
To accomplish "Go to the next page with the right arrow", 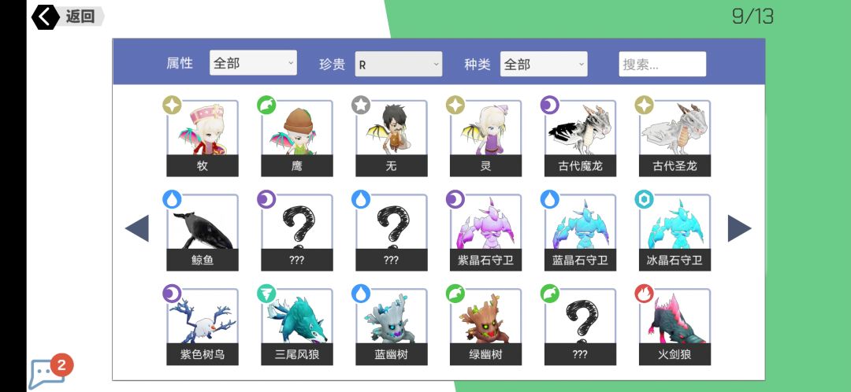I will pos(739,228).
